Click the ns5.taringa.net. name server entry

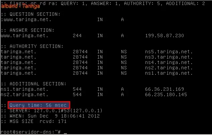click(169, 52)
